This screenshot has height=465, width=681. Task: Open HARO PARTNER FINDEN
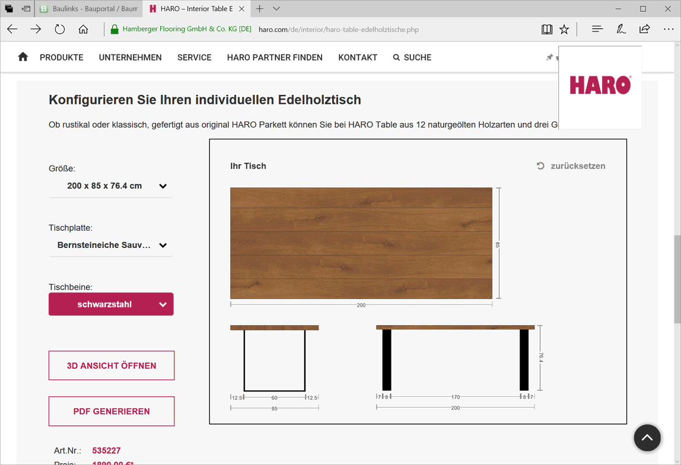click(275, 58)
